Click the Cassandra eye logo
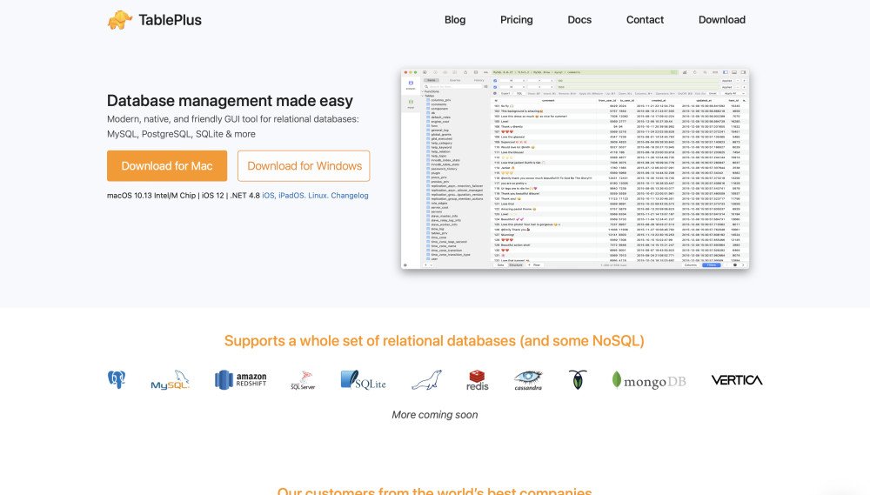870x495 pixels. click(x=528, y=380)
